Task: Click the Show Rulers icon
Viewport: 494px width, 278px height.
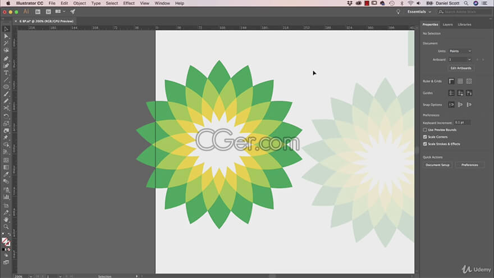Action: pos(451,81)
